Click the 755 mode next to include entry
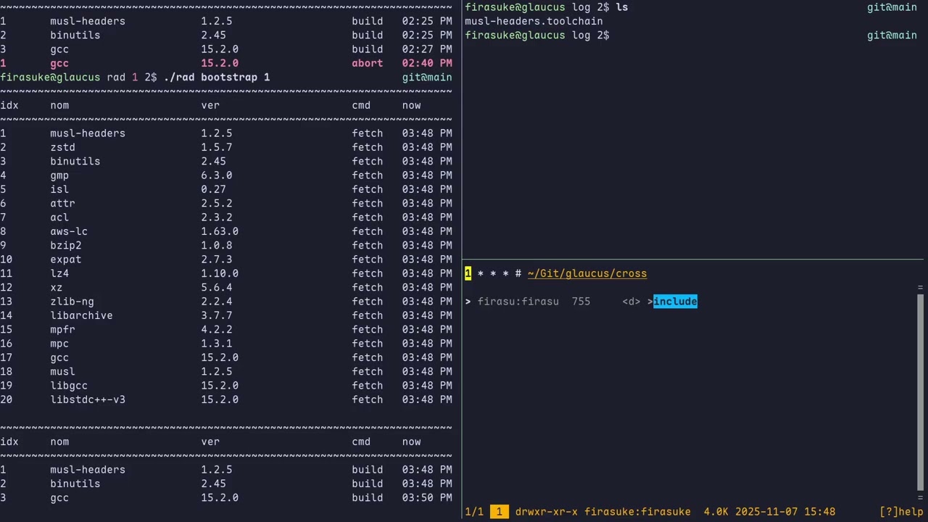Screen dimensions: 928x522 tap(581, 302)
